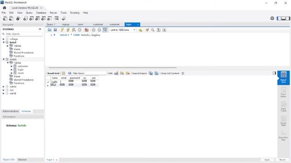Viewport: 291px width, 163px height.
Task: Open a script file in query editor
Action: (x=50, y=30)
